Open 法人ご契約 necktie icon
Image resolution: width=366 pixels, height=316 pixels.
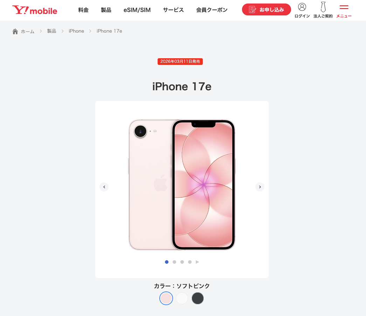pyautogui.click(x=323, y=7)
